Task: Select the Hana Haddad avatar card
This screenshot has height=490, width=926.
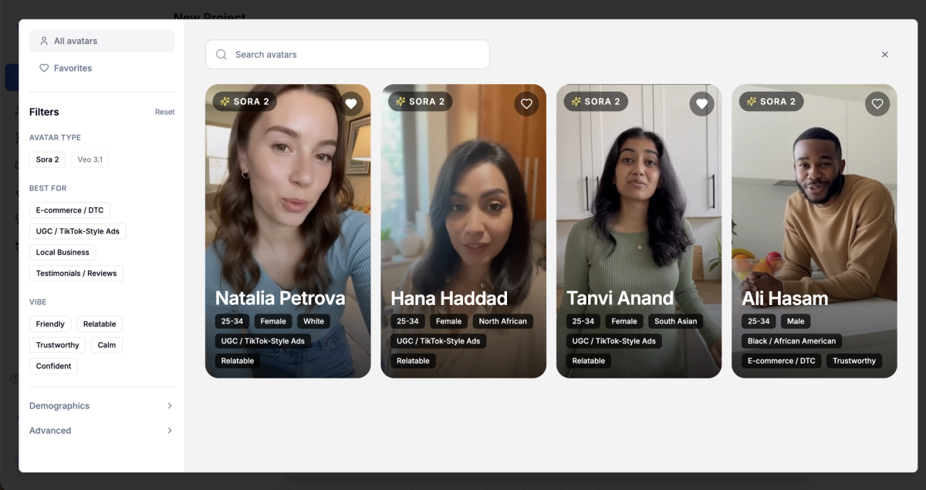Action: coord(463,231)
